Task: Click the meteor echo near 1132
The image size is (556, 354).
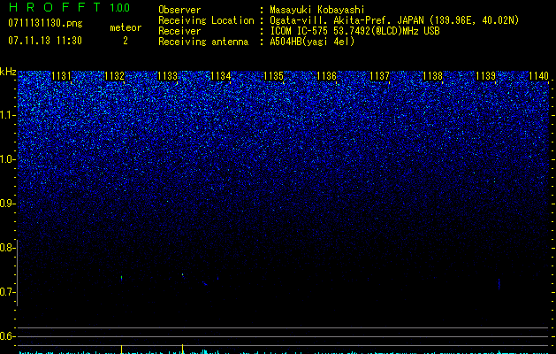Action: 122,279
